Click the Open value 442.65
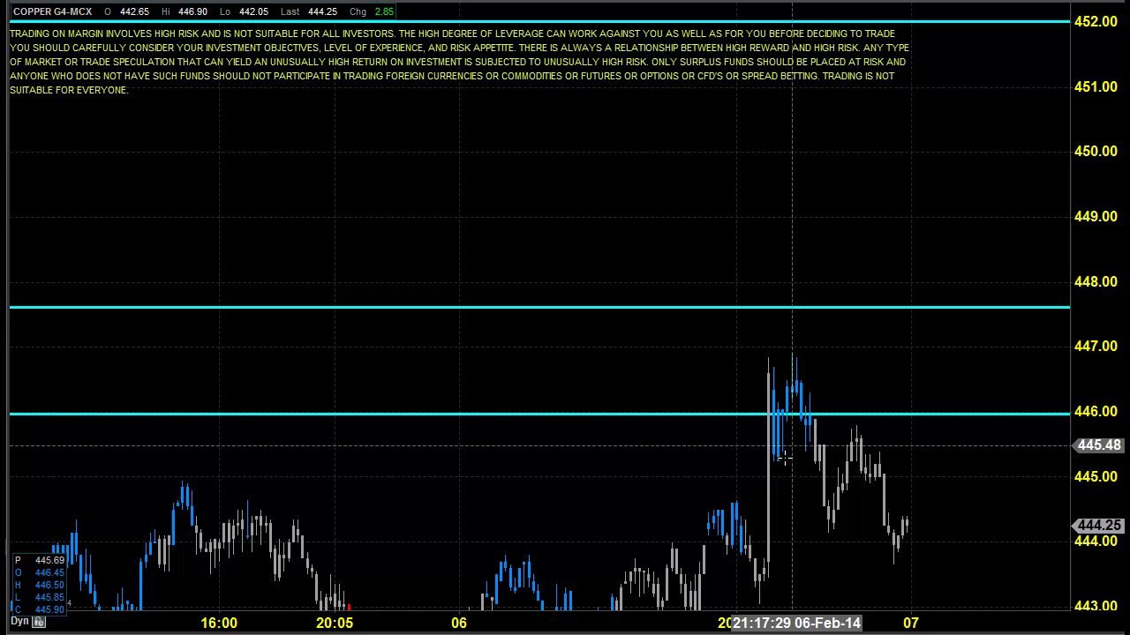The width and height of the screenshot is (1130, 635). click(134, 11)
